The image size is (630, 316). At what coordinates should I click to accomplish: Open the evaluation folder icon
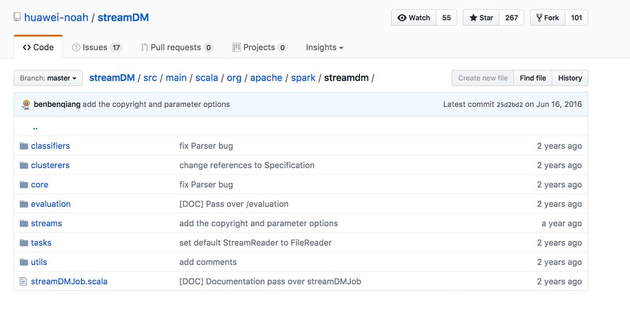24,204
